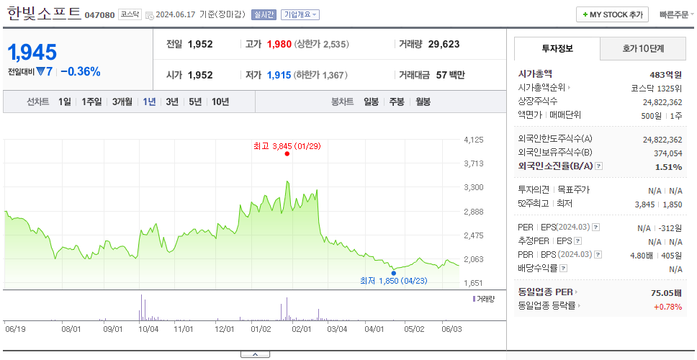Open the 시가총액순위 link
Screen dimensions: 697x360
click(542, 88)
